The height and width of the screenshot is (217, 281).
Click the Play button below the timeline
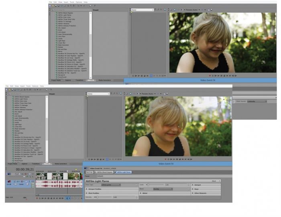(x=46, y=198)
